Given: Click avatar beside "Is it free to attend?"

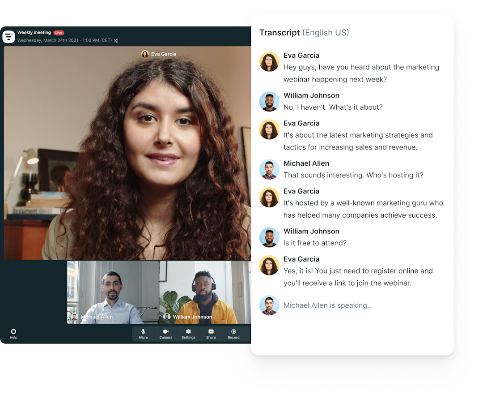Looking at the screenshot, I should [x=269, y=237].
